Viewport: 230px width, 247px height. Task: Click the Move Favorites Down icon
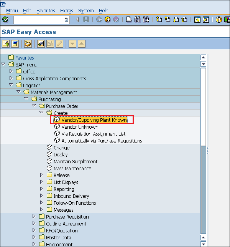pos(72,44)
